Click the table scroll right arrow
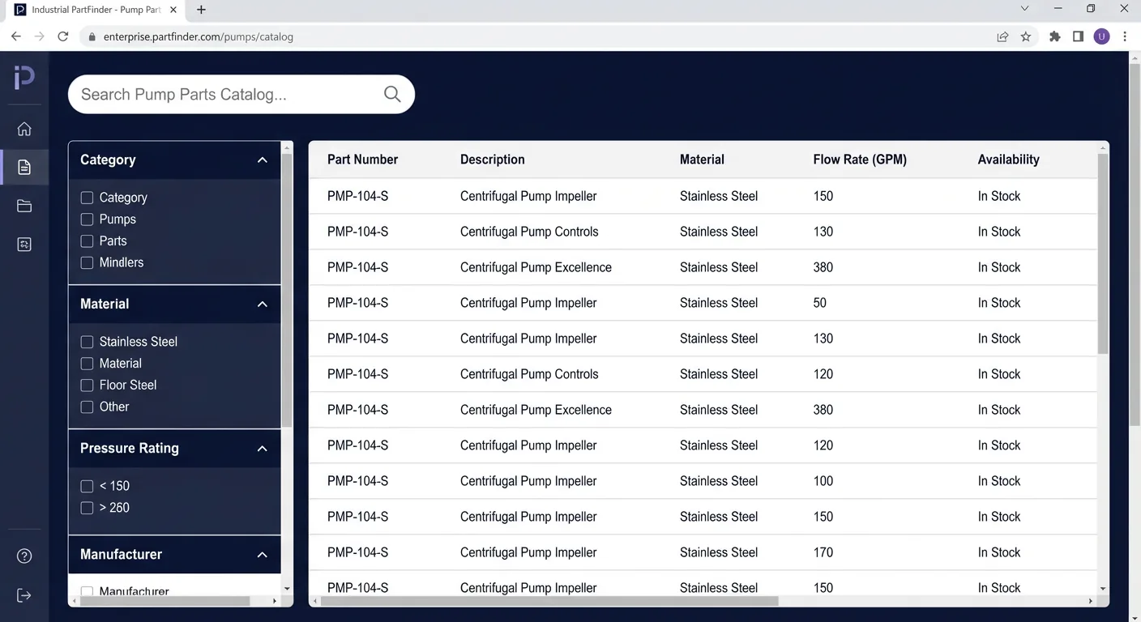Viewport: 1141px width, 622px height. pyautogui.click(x=1091, y=601)
